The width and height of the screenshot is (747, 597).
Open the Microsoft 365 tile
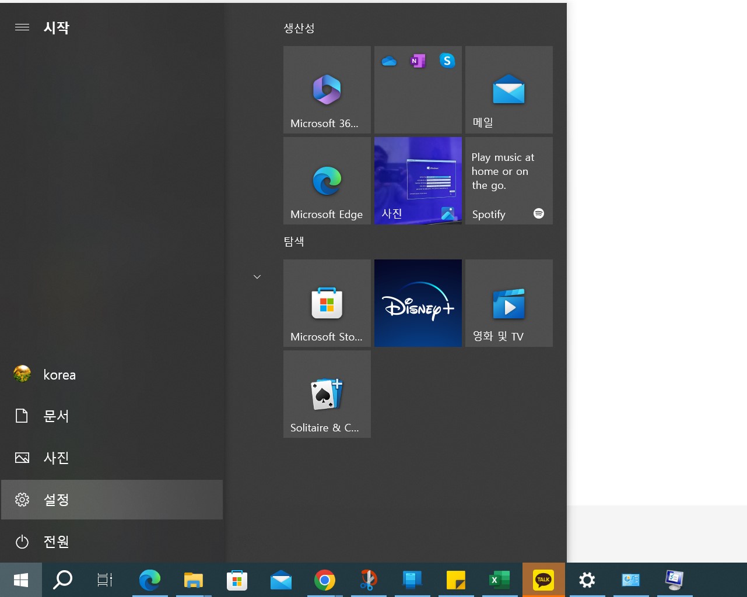click(327, 90)
